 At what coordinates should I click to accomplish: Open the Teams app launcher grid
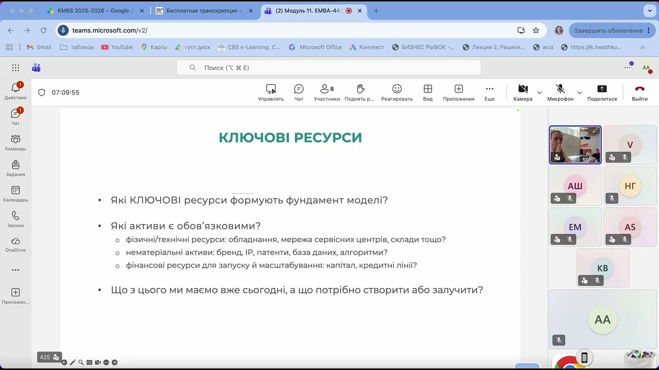tap(15, 68)
